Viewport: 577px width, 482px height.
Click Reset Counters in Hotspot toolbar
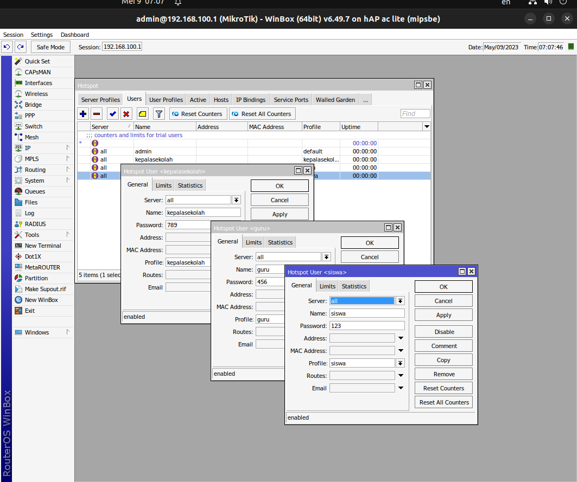(x=197, y=114)
